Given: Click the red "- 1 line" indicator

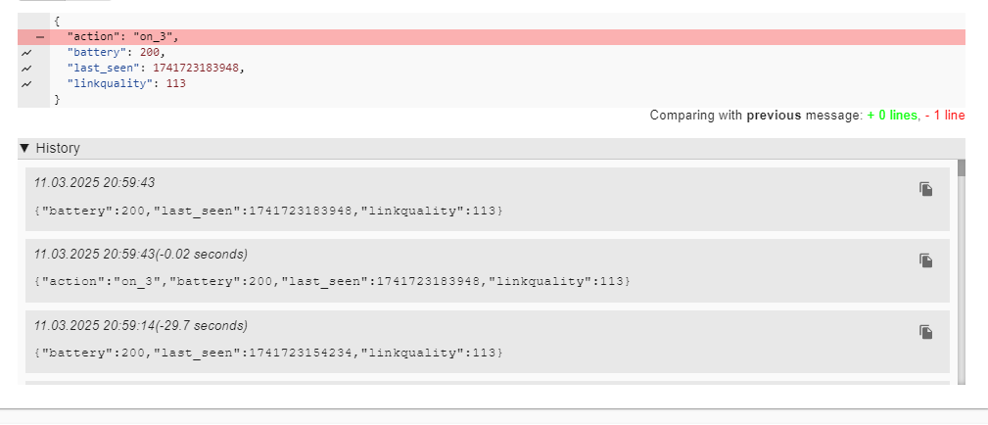Looking at the screenshot, I should pyautogui.click(x=945, y=116).
